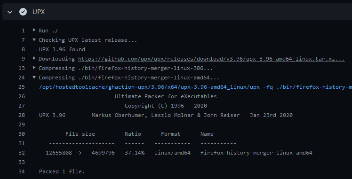Expand the Downloading log group triangle
352x179 pixels.
tap(34, 58)
